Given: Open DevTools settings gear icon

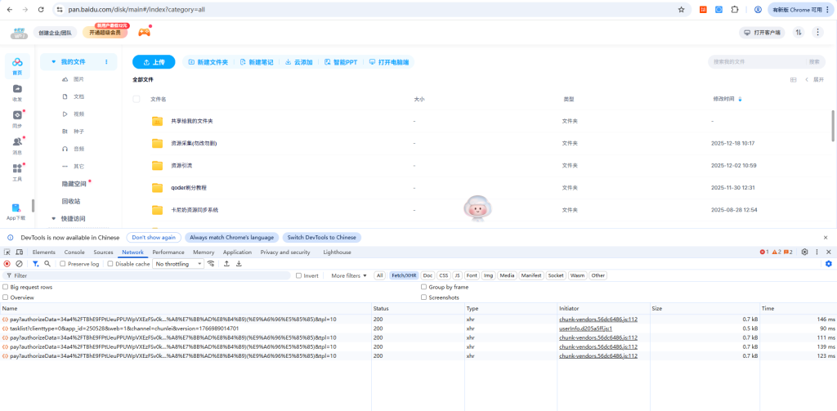Looking at the screenshot, I should (x=804, y=252).
